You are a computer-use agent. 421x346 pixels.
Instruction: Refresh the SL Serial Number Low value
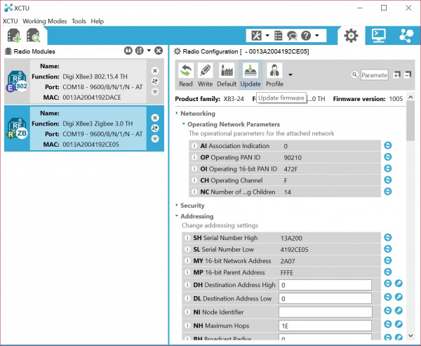(388, 249)
